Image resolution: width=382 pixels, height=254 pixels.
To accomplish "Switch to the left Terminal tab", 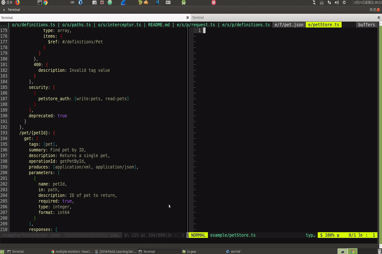I will click(95, 18).
